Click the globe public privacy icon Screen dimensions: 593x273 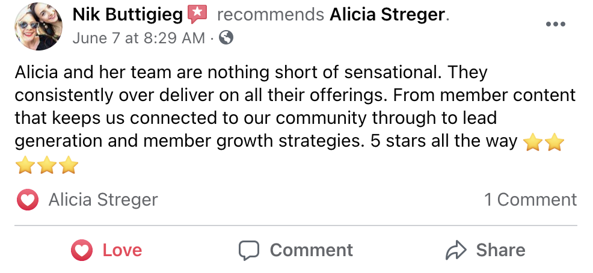(x=226, y=38)
